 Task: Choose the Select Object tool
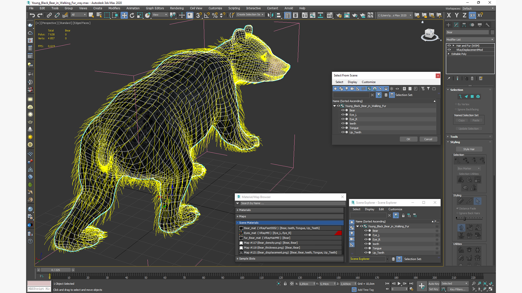click(91, 15)
